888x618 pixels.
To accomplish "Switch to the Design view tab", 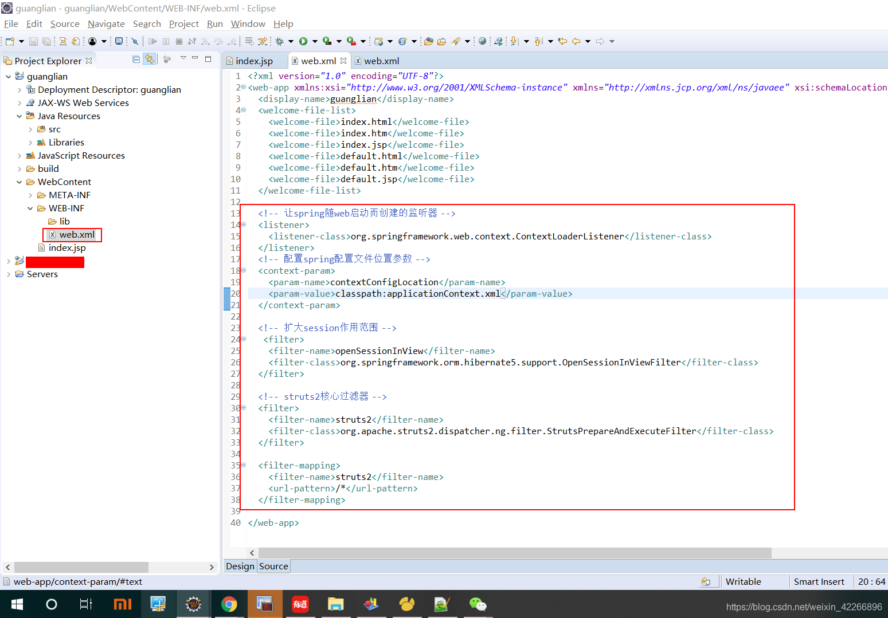I will 240,566.
